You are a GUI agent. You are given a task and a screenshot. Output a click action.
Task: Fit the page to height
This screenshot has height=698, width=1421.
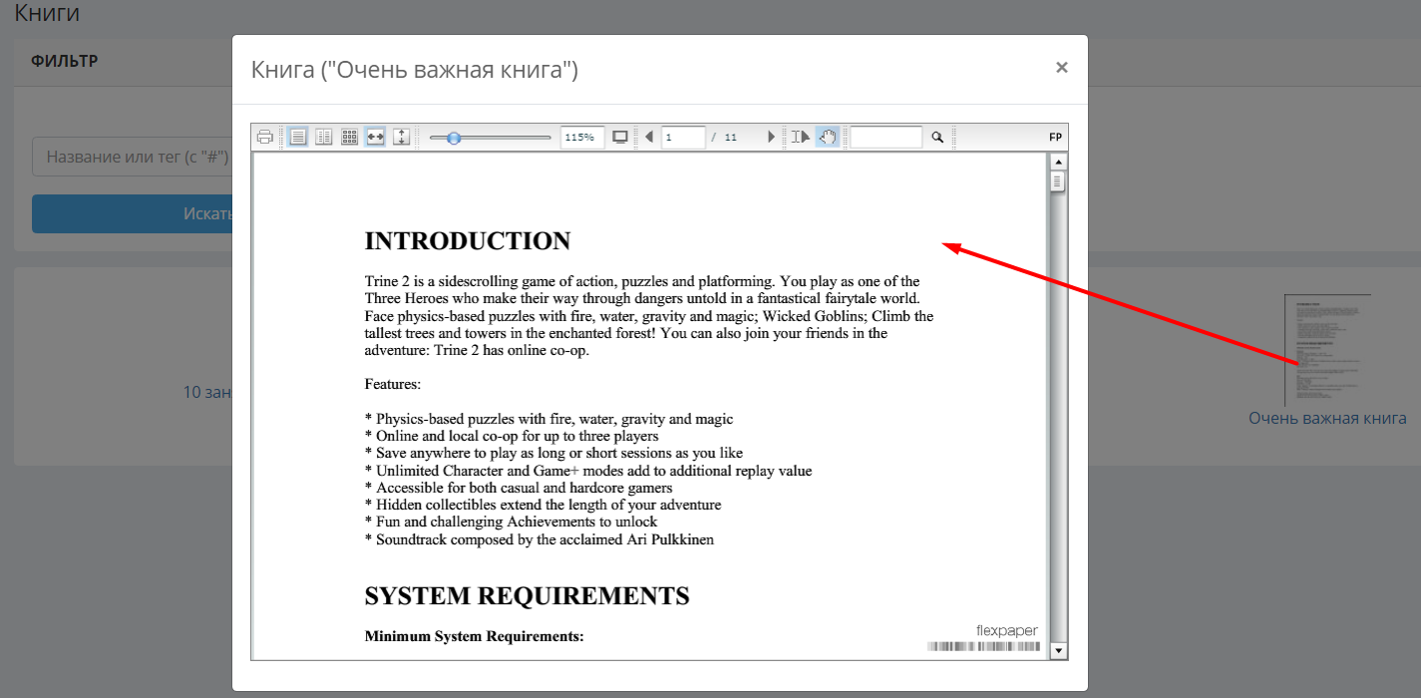(401, 138)
